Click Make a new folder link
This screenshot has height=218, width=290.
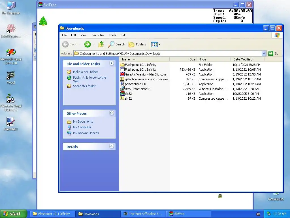(x=86, y=72)
